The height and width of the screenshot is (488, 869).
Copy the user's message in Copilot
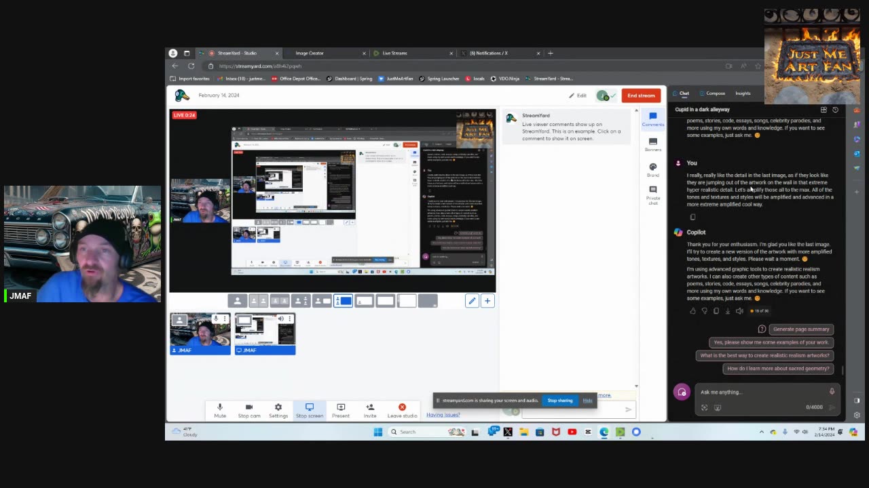(692, 217)
